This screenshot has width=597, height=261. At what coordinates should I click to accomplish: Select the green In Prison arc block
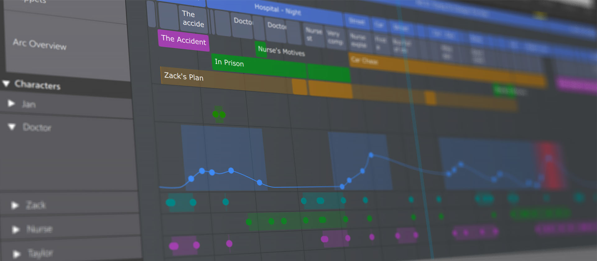[258, 66]
